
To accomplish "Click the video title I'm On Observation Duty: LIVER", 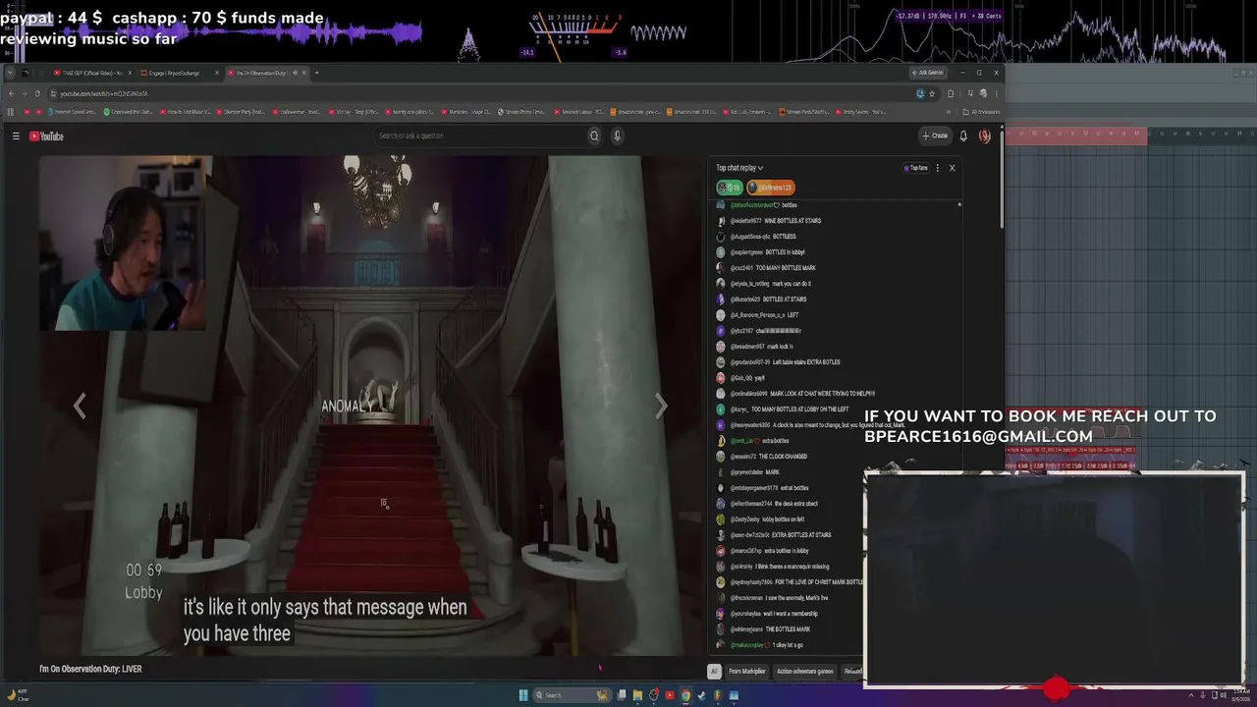I will [90, 669].
